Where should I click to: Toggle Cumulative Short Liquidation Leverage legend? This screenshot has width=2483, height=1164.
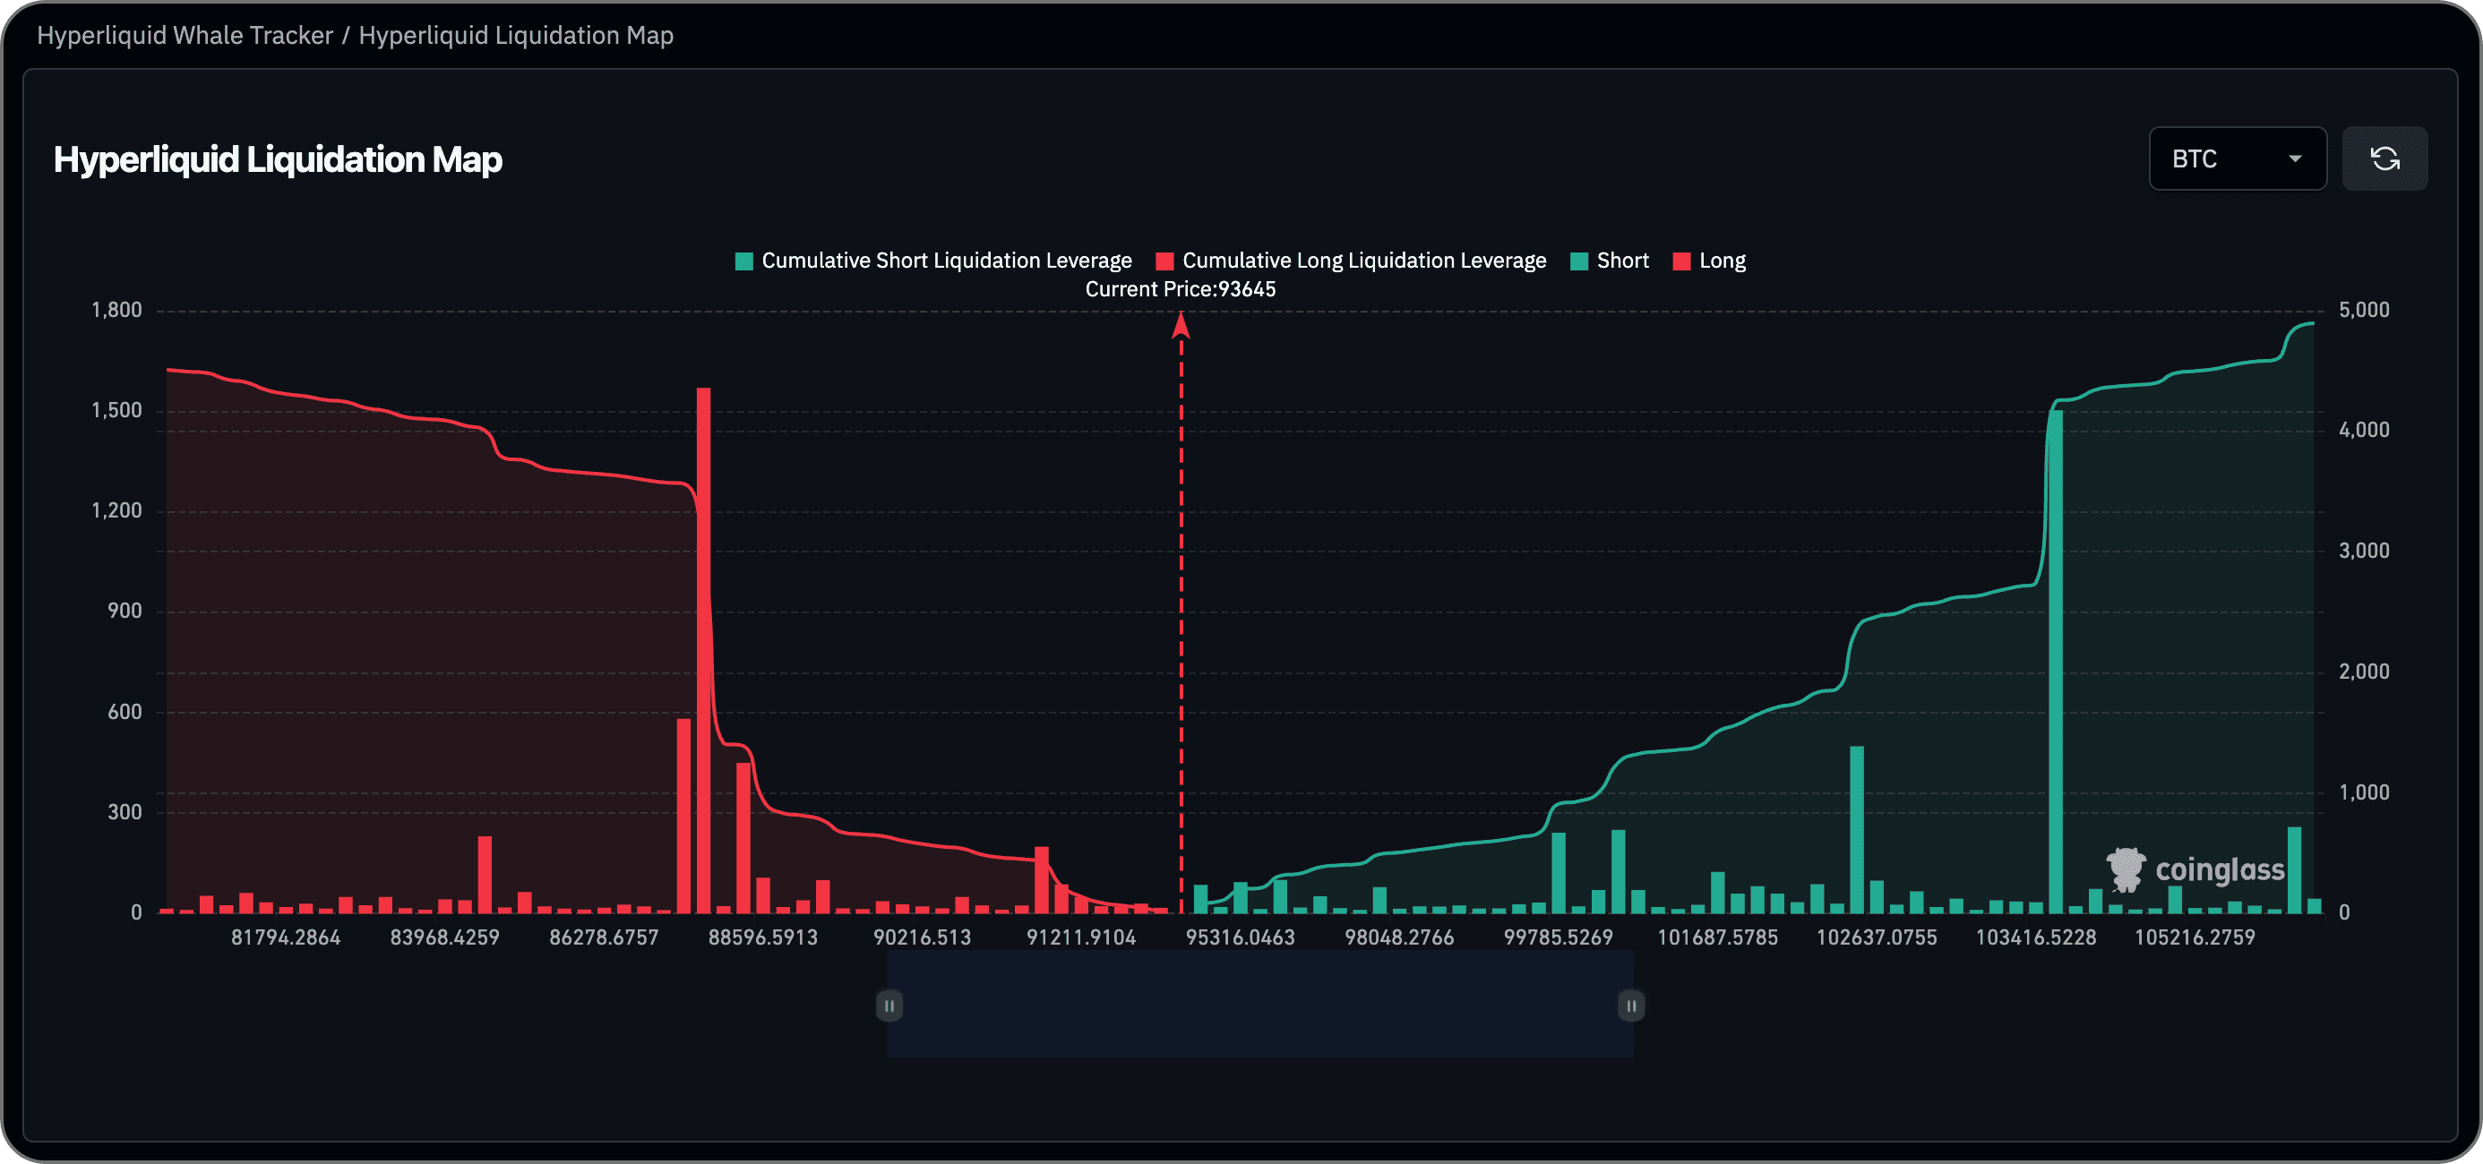tap(946, 261)
